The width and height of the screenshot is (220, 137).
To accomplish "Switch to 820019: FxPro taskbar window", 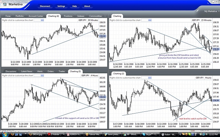I will click(75, 135).
